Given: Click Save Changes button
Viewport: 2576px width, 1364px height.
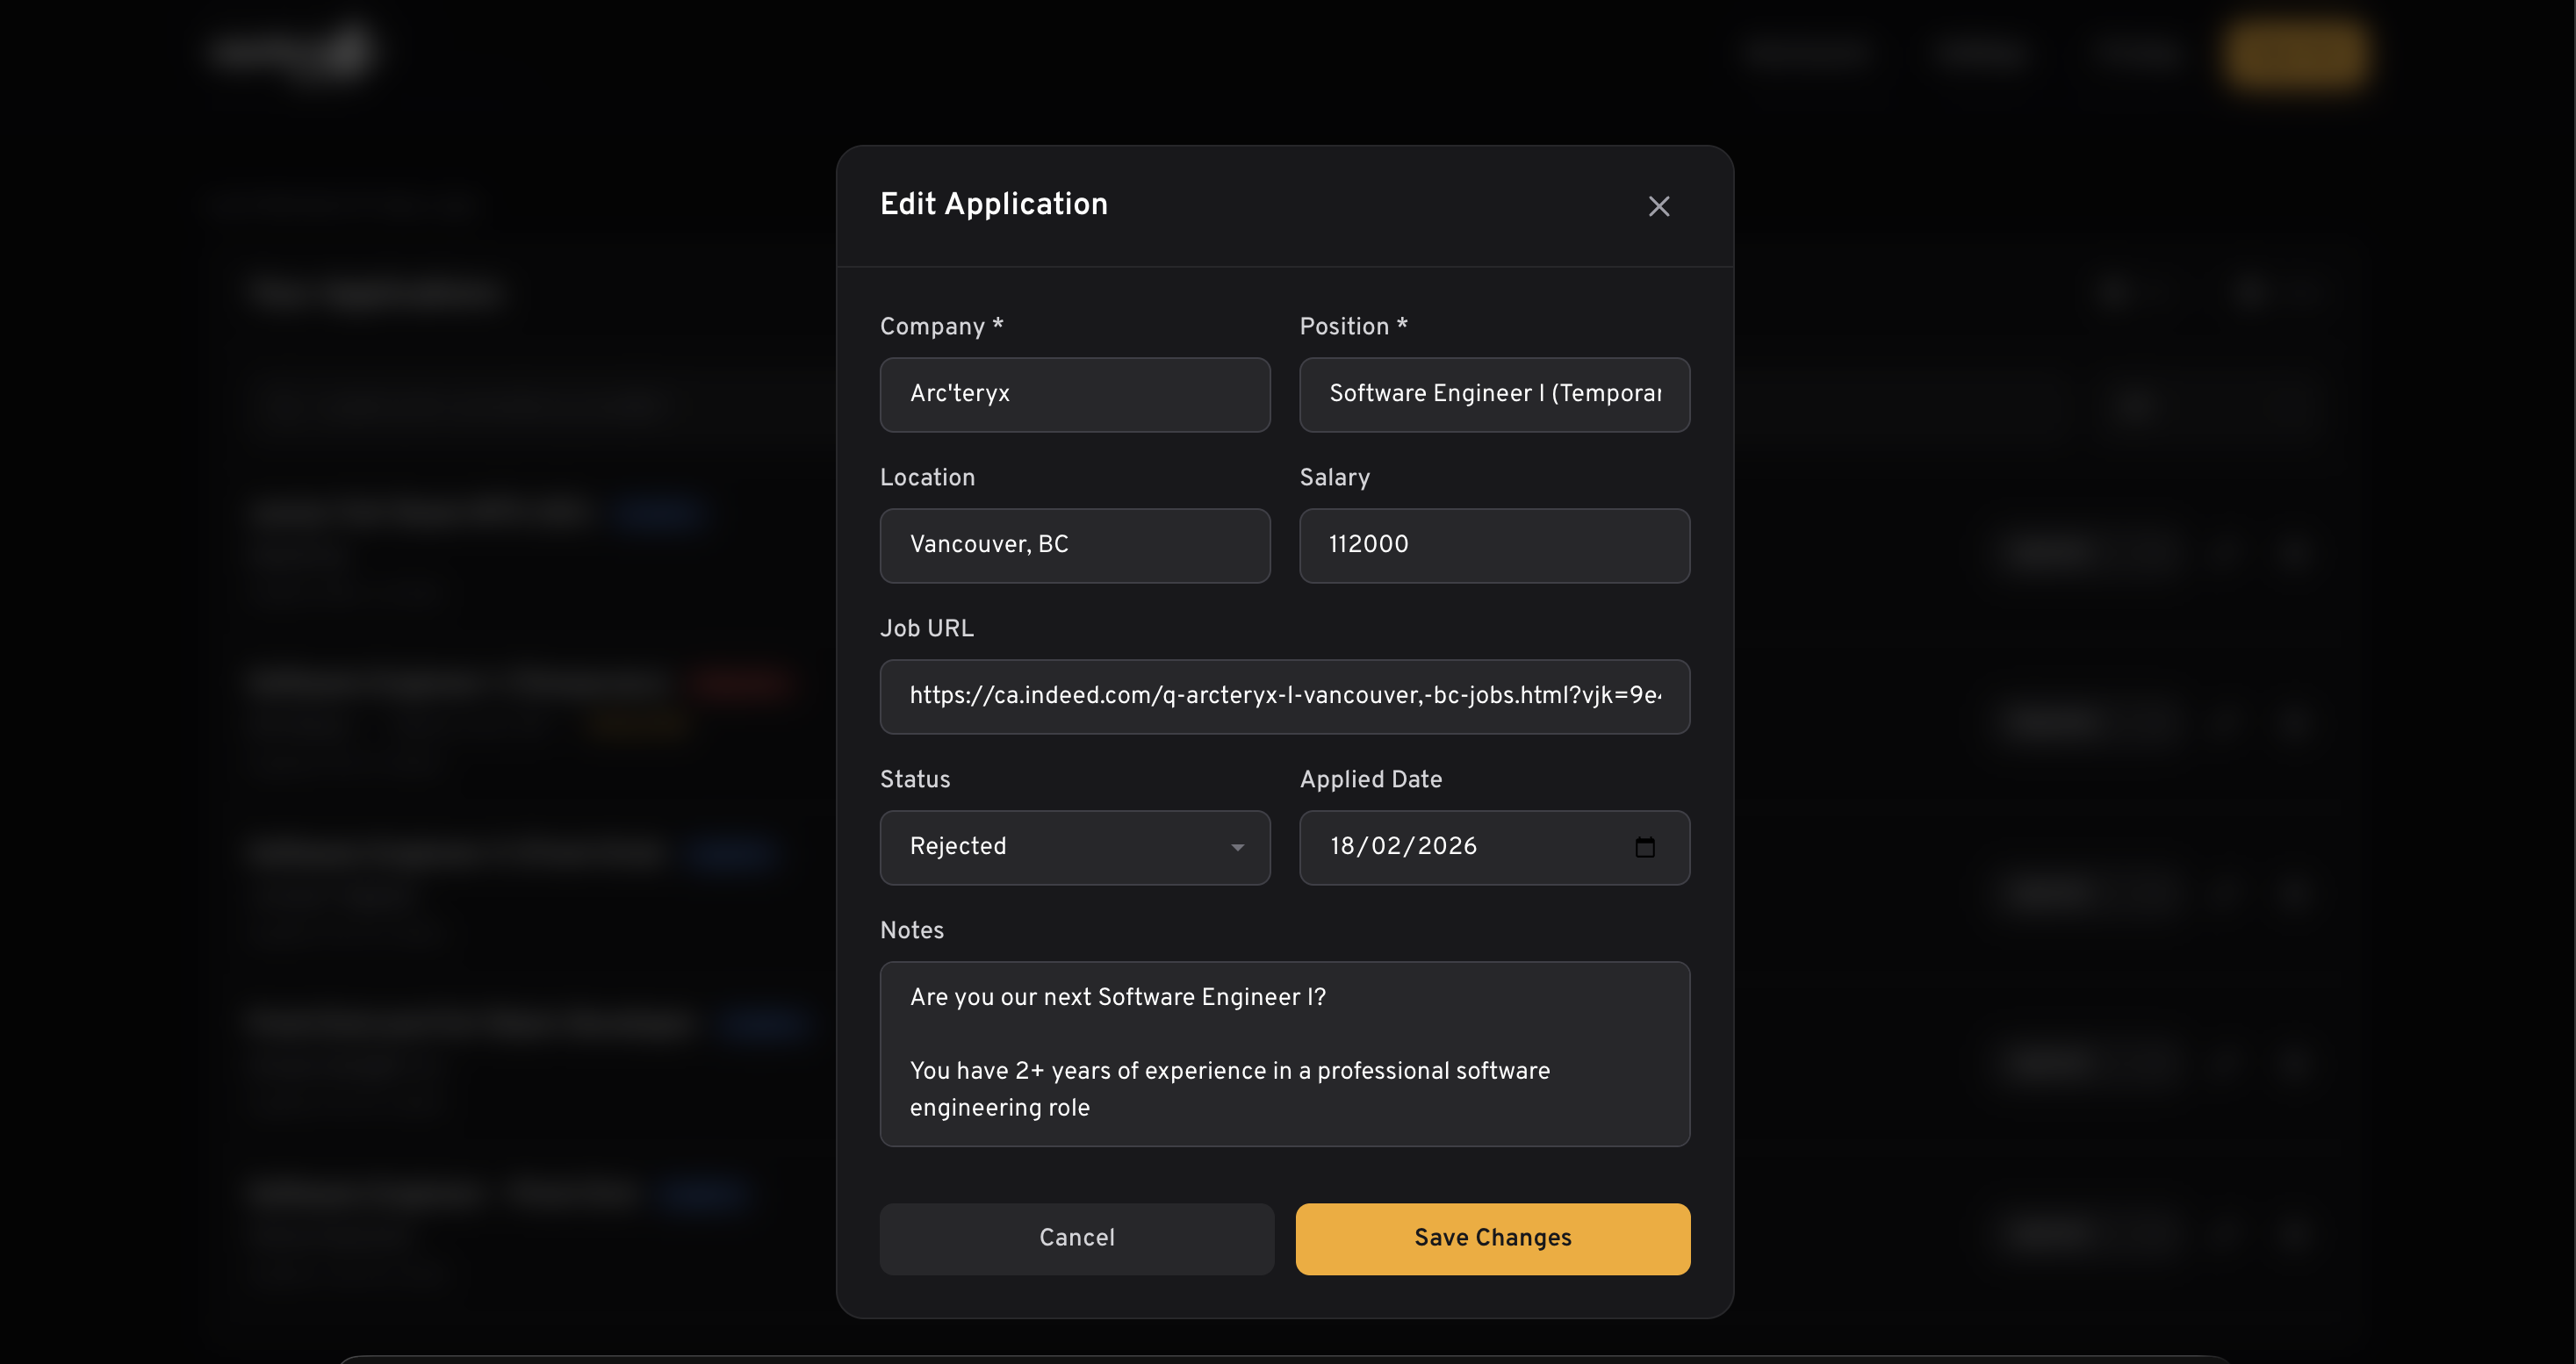Looking at the screenshot, I should point(1492,1238).
